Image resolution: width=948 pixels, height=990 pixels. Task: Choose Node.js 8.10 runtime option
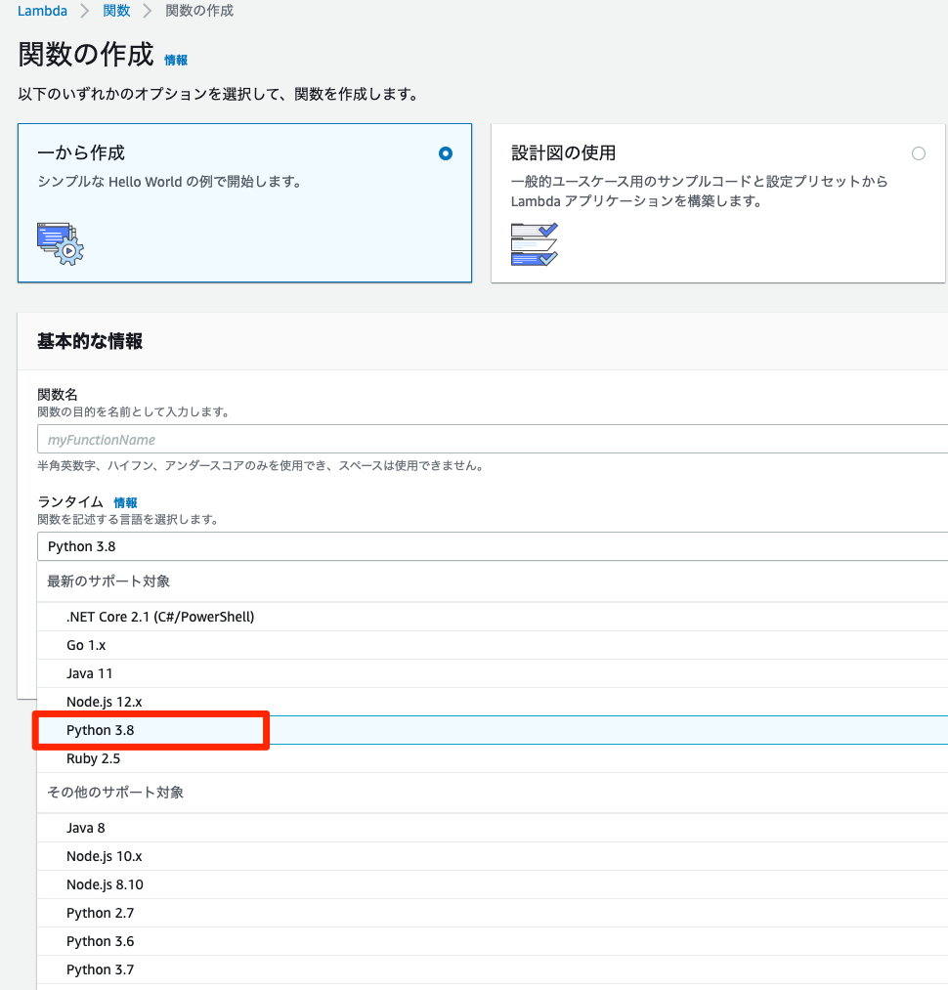tap(105, 884)
